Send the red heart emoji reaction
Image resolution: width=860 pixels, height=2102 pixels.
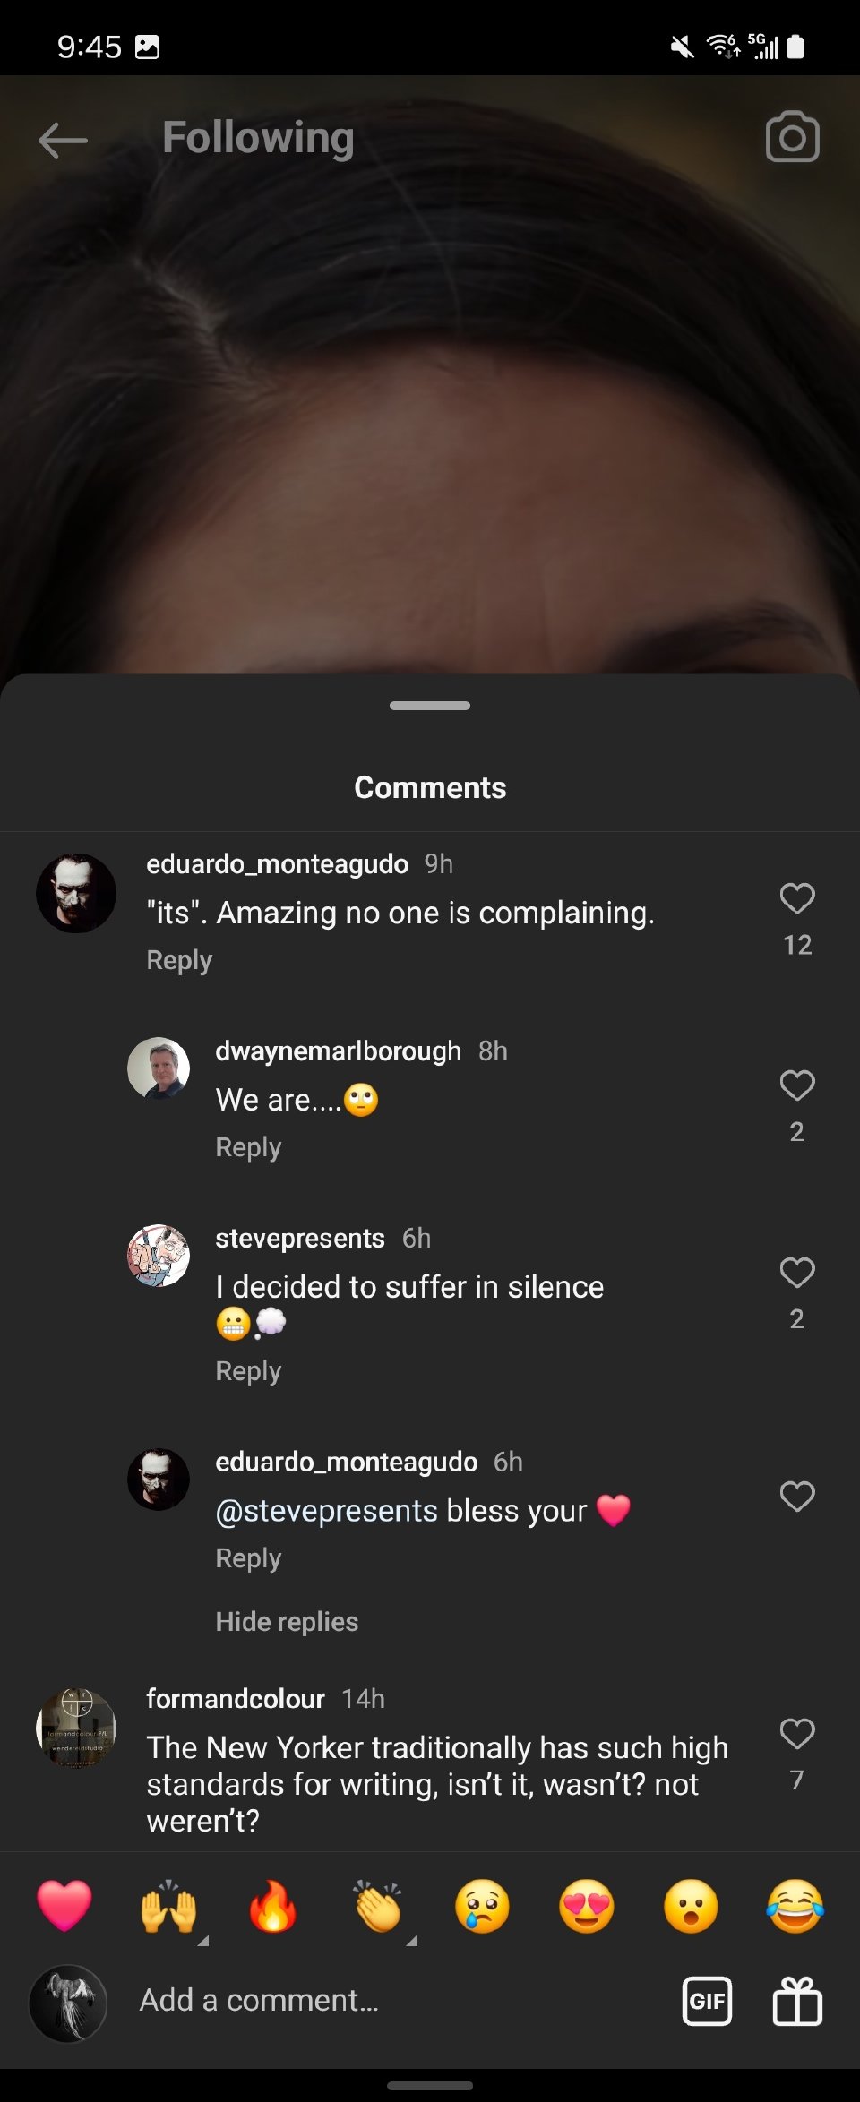tap(64, 1906)
